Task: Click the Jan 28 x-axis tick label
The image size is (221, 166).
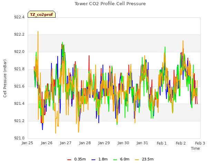Action: [x=85, y=143]
